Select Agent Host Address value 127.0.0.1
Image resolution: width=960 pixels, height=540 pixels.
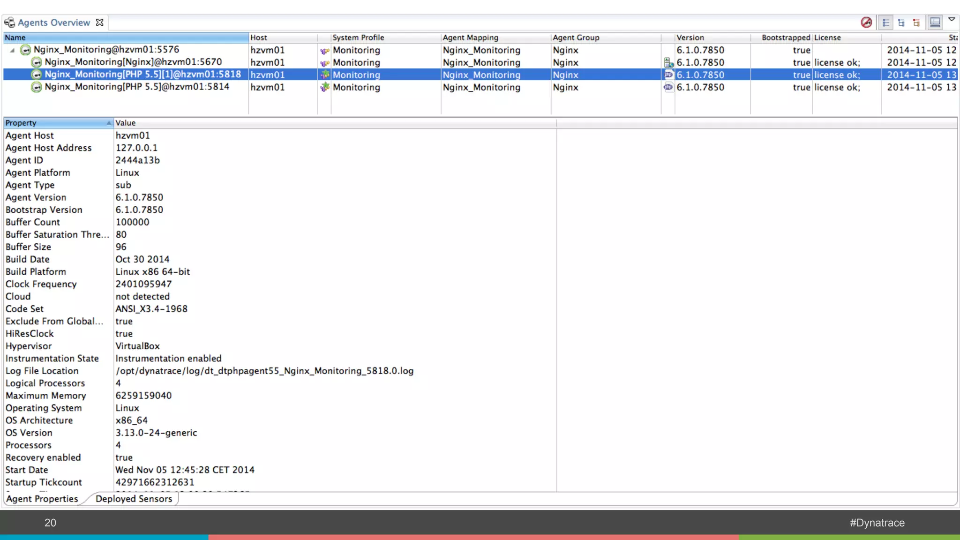pos(136,148)
